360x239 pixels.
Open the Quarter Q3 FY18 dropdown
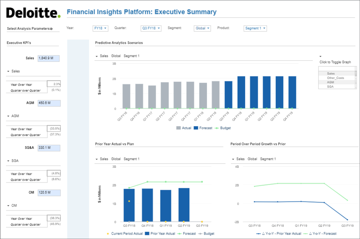tap(151, 28)
